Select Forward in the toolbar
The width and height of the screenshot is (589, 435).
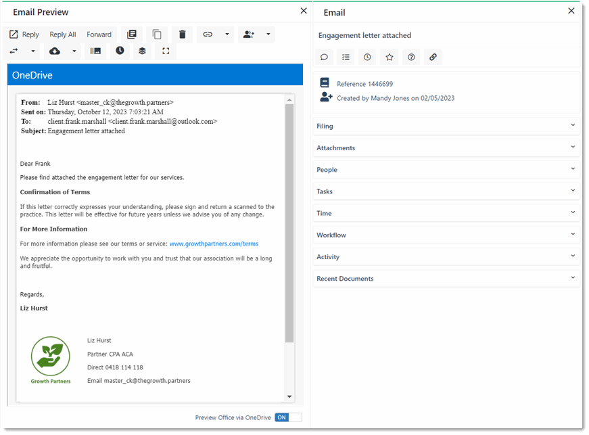tap(99, 34)
